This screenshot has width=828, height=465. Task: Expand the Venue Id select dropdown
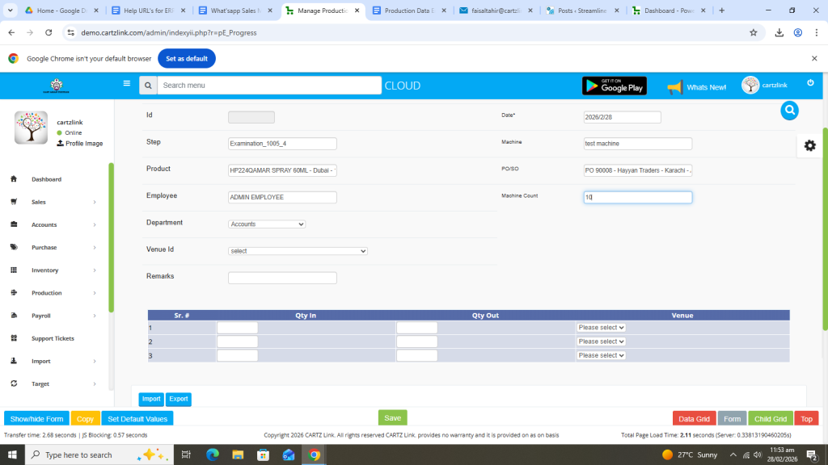pyautogui.click(x=298, y=251)
